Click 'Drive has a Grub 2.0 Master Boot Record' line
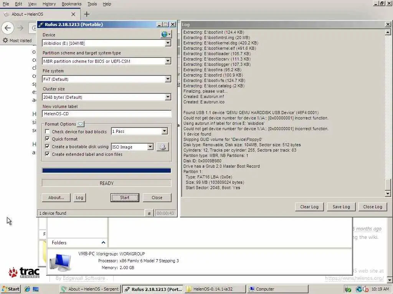The image size is (393, 294). pyautogui.click(x=221, y=166)
